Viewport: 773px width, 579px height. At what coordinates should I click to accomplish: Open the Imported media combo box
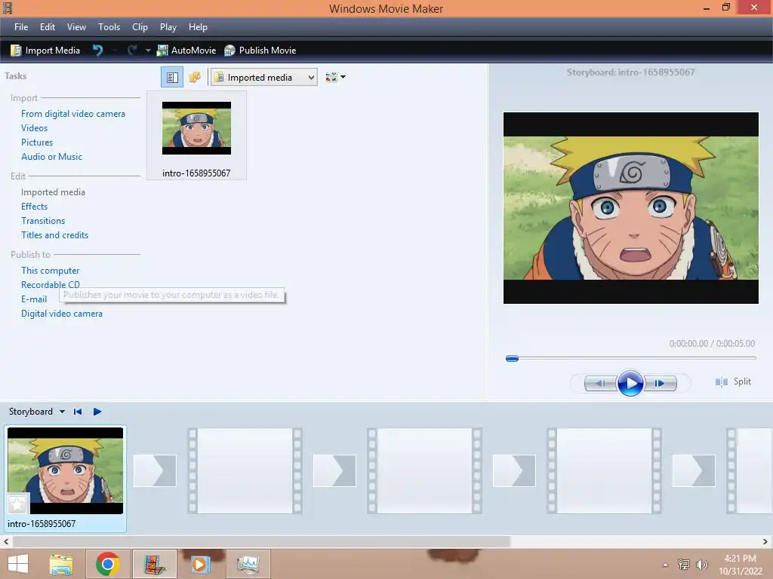coord(263,78)
